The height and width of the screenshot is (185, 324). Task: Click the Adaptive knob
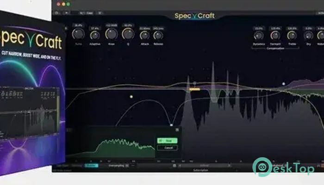[95, 35]
